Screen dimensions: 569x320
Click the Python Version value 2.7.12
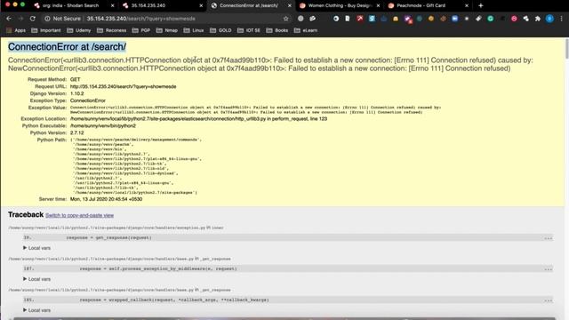[77, 132]
